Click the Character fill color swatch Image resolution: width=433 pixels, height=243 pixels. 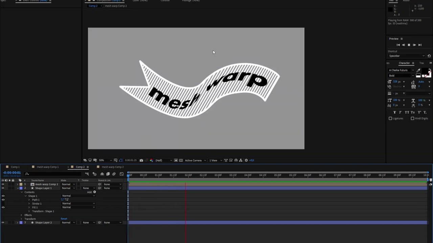point(425,72)
